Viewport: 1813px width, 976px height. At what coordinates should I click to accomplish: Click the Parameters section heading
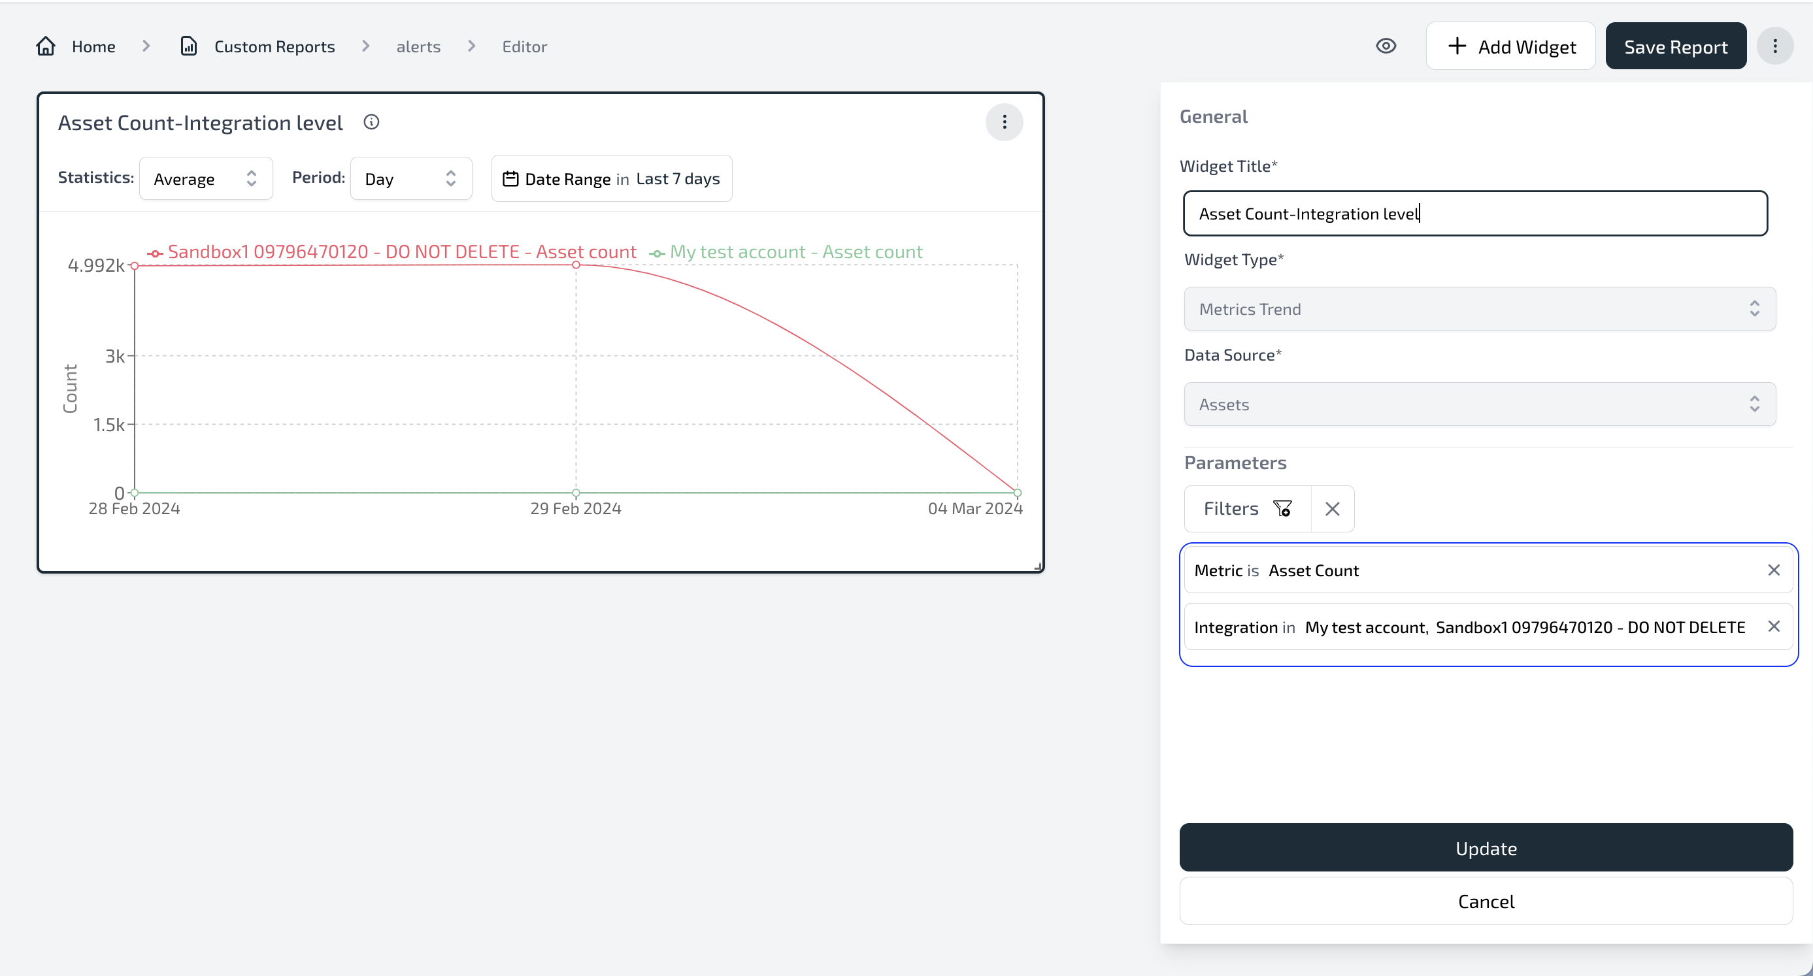[x=1235, y=463]
